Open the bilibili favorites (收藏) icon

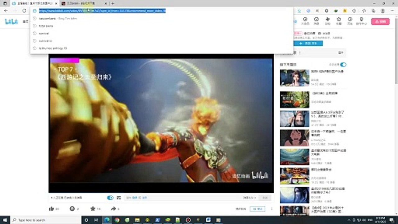coord(339,21)
